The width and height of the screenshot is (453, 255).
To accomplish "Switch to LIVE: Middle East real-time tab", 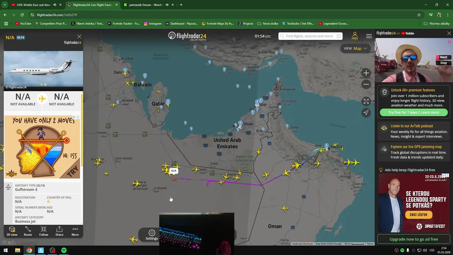I will (x=34, y=5).
